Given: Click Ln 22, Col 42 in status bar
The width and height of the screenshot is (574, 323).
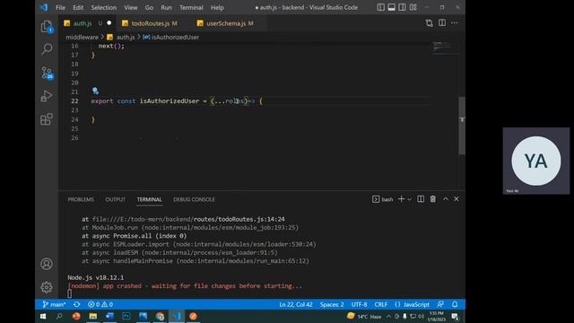Looking at the screenshot, I should tap(296, 304).
